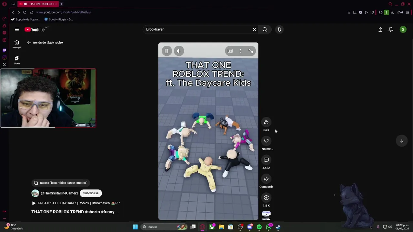Pin the tab with pushpin icon
The image size is (413, 232).
pos(349,12)
